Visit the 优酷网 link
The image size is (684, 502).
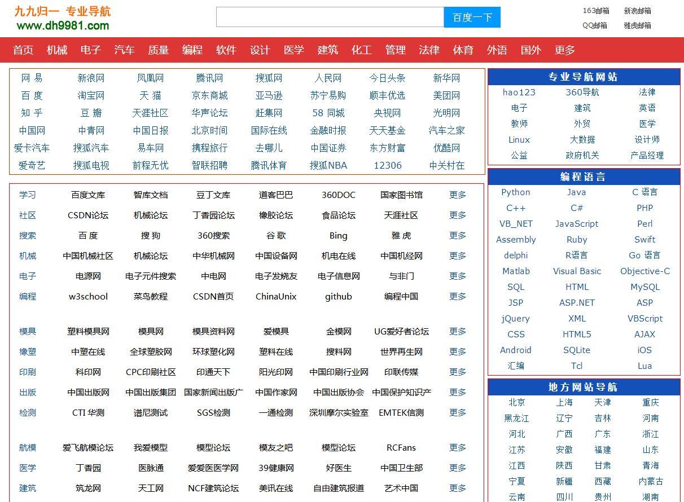click(x=447, y=148)
